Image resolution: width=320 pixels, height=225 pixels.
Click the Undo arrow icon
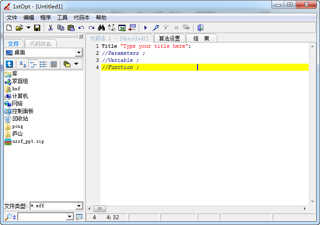coord(81,28)
